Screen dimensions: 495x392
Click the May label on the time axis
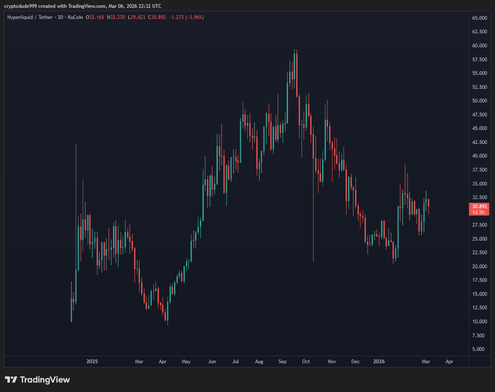(186, 361)
